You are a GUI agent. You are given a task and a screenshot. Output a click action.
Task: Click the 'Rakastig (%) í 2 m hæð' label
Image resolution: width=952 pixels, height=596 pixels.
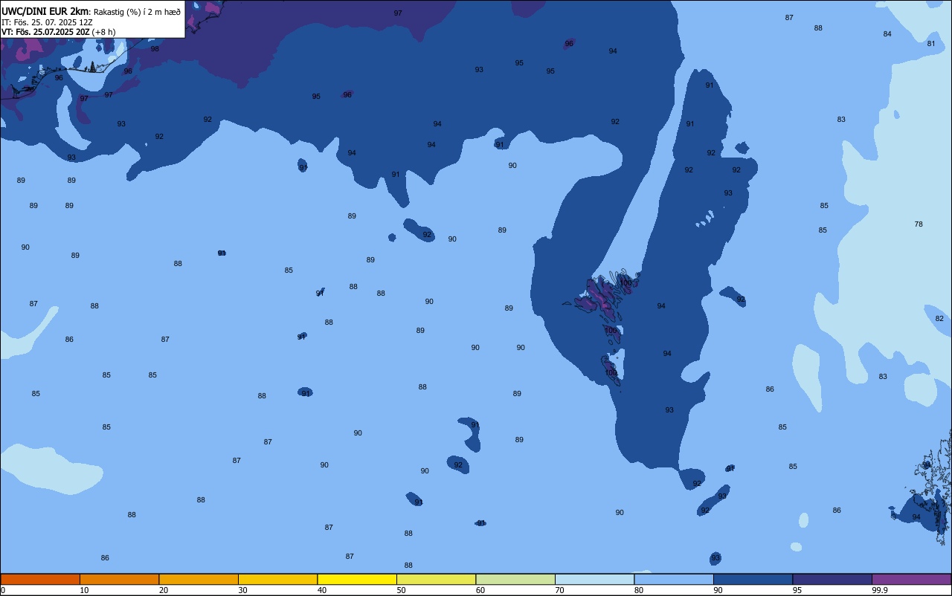coord(137,12)
